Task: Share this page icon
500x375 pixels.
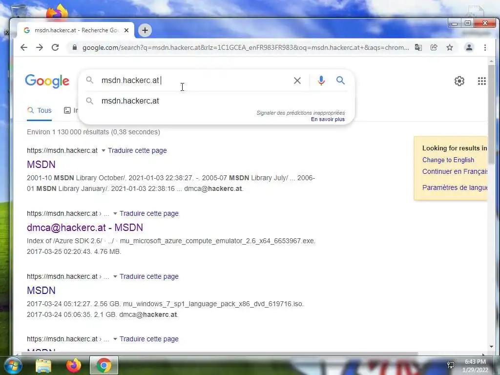Action: point(434,47)
